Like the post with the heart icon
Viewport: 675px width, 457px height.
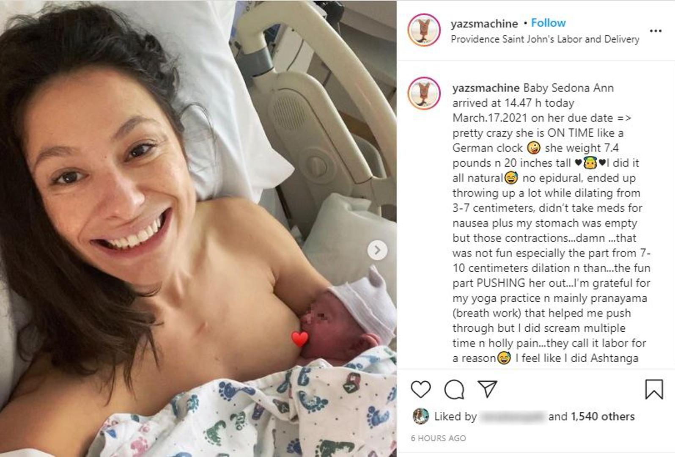coord(420,389)
